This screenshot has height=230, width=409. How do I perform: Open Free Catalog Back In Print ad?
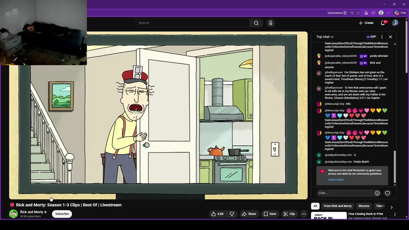pyautogui.click(x=366, y=214)
